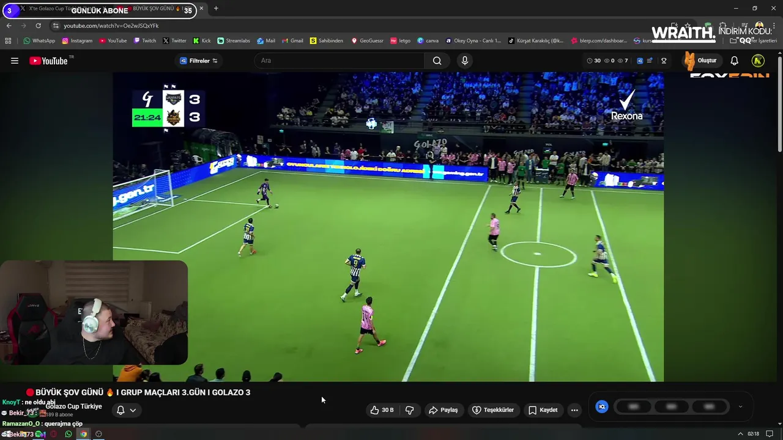Open the taskbar clock showing 02:18
The width and height of the screenshot is (783, 440).
(x=753, y=434)
